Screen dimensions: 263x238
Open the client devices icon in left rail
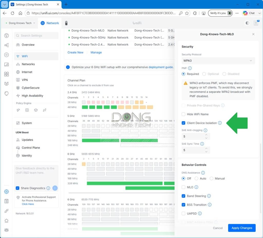pos(6,64)
